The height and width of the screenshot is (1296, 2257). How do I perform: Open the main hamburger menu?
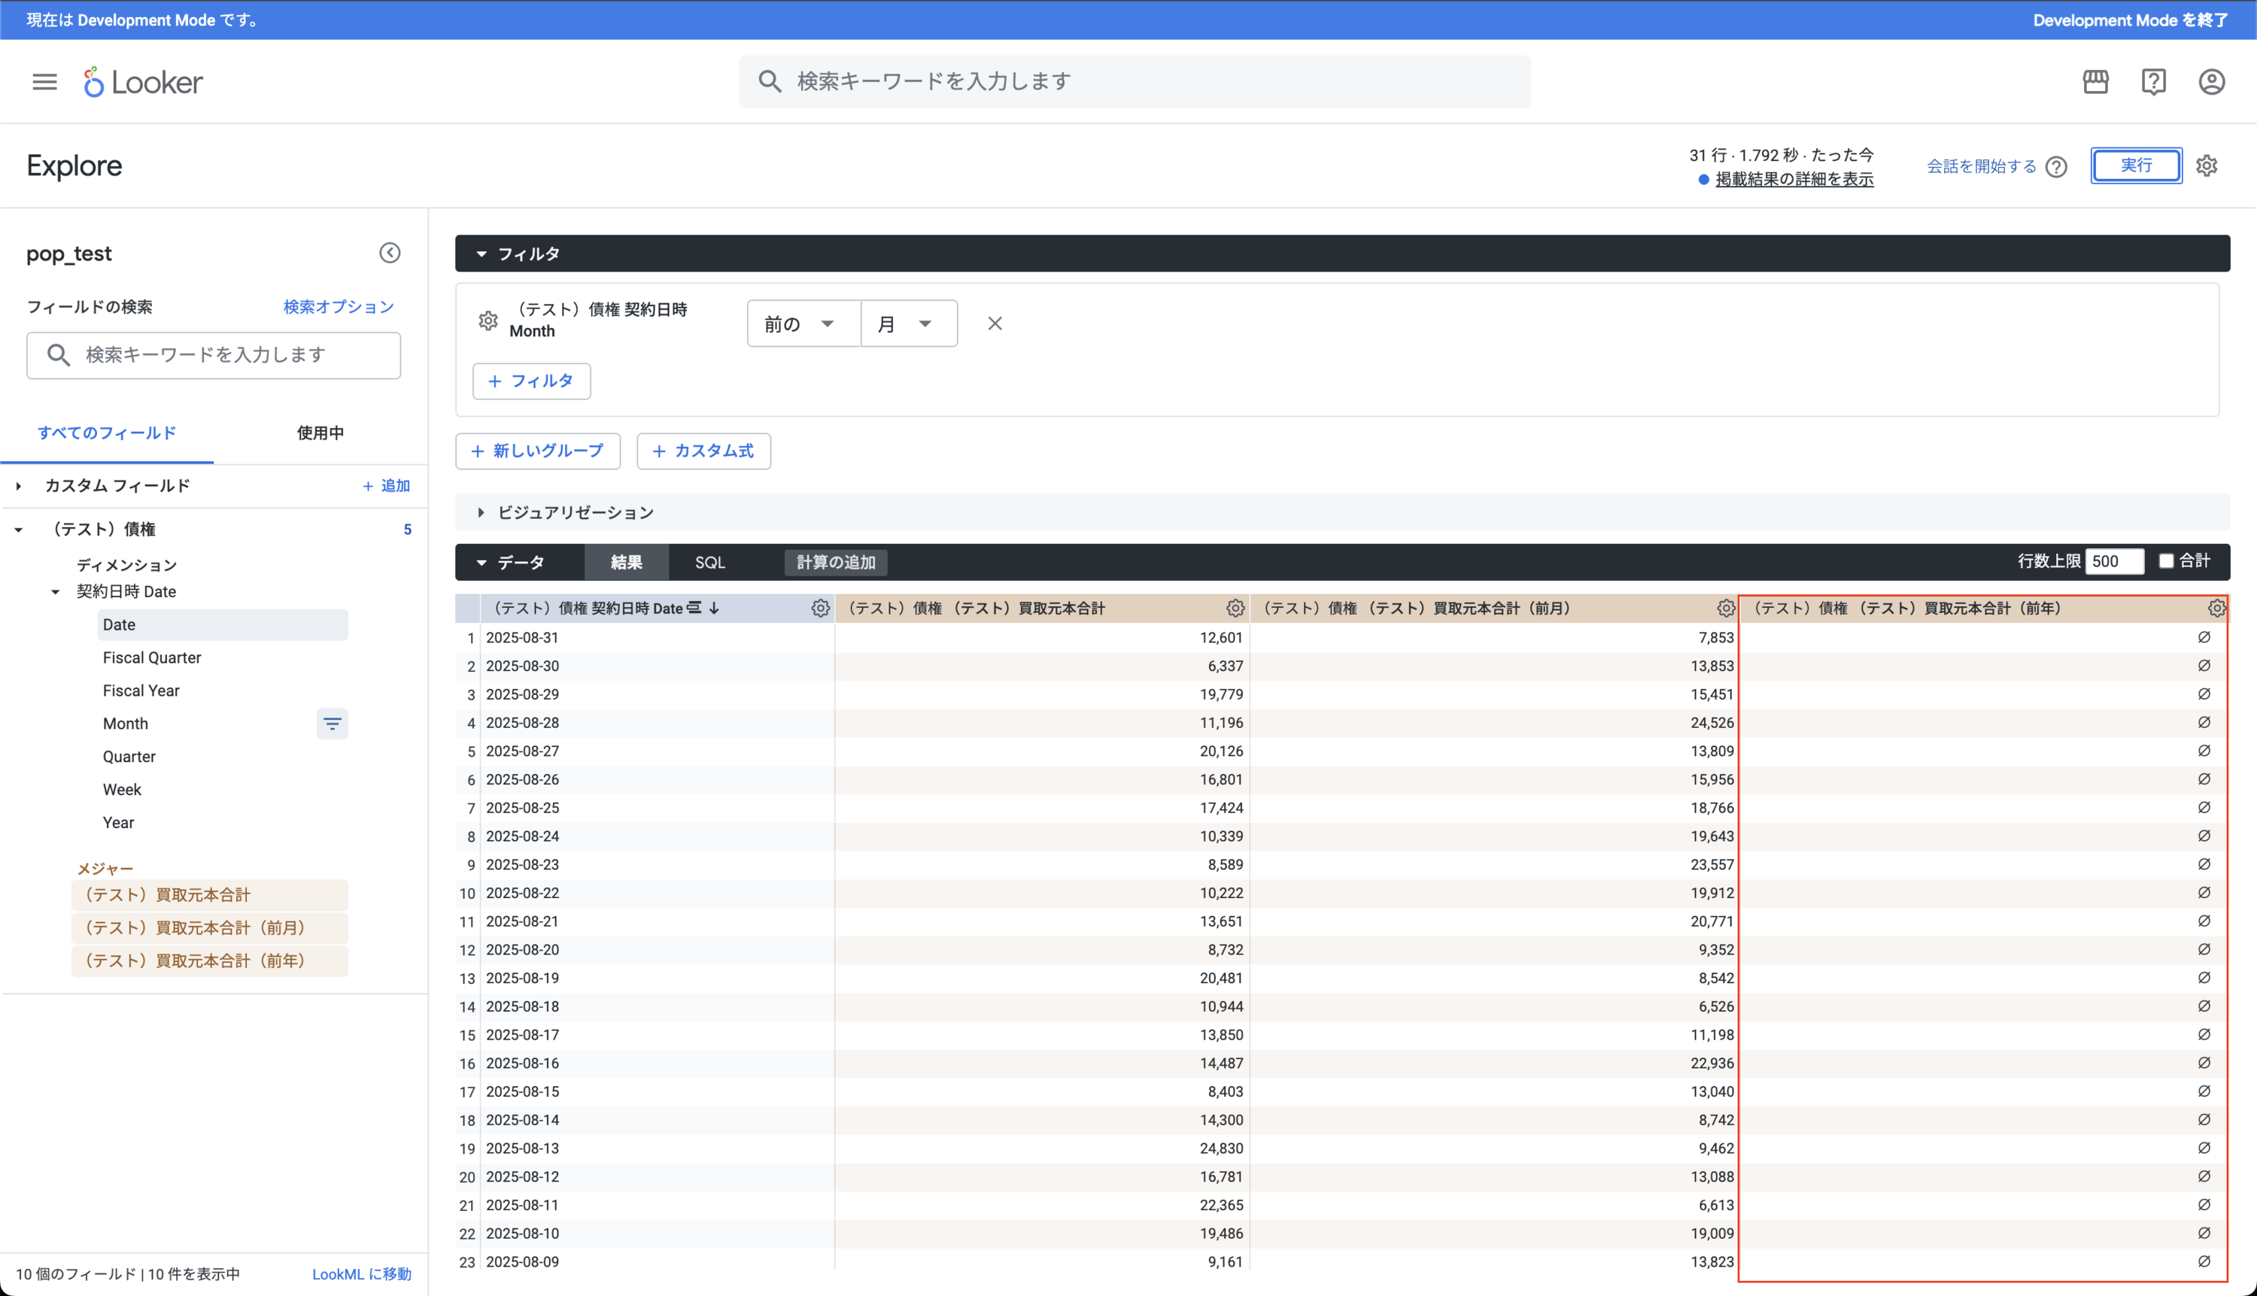coord(44,82)
